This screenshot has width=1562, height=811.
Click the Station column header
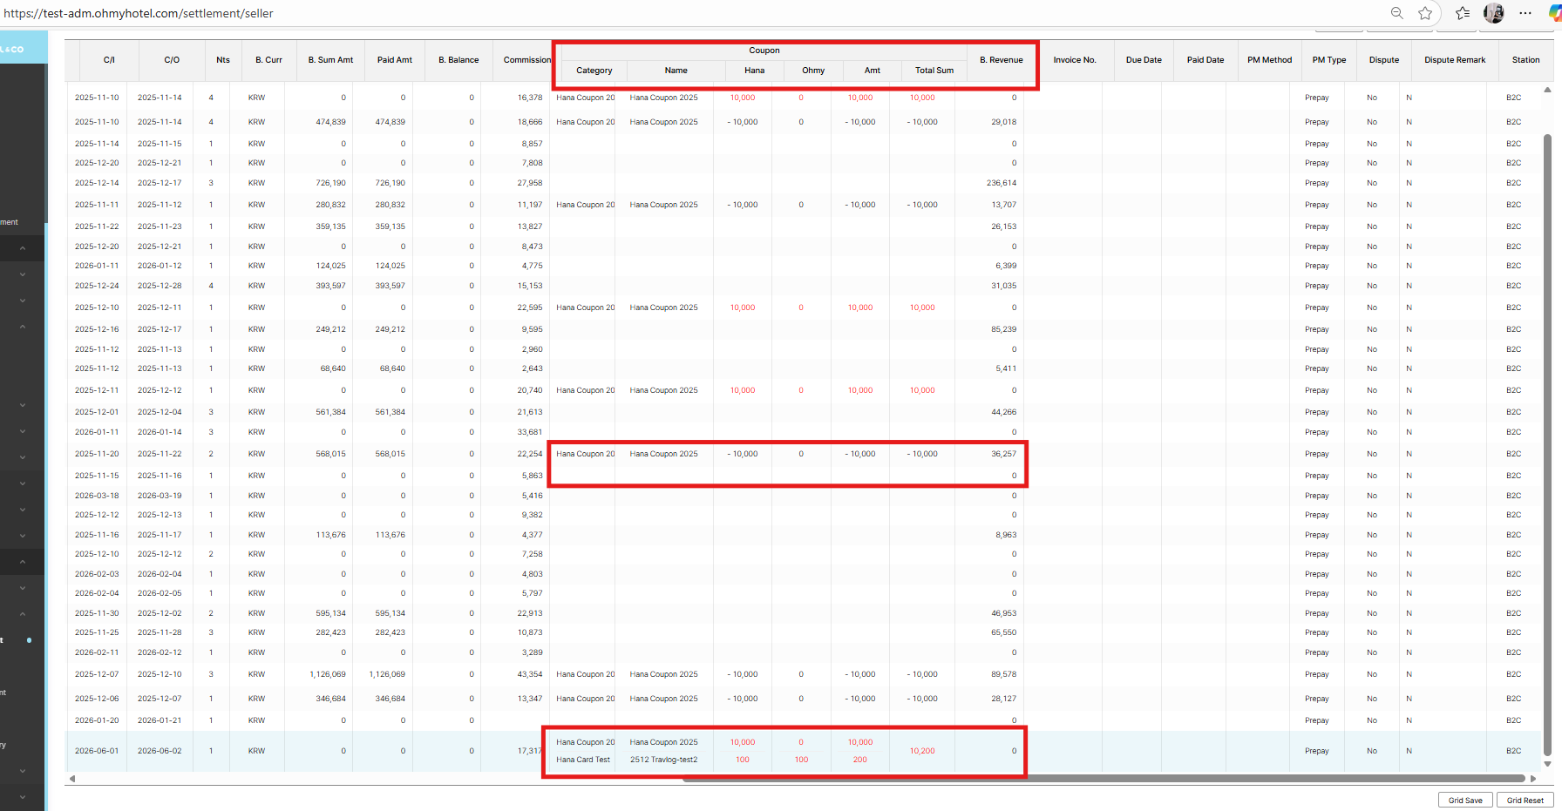[x=1525, y=60]
